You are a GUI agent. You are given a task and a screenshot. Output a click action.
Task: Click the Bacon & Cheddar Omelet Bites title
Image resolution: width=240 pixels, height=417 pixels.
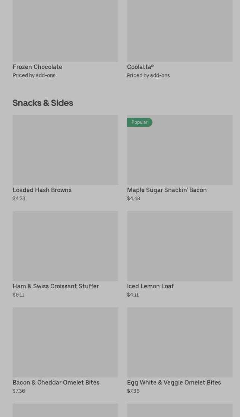point(56,383)
